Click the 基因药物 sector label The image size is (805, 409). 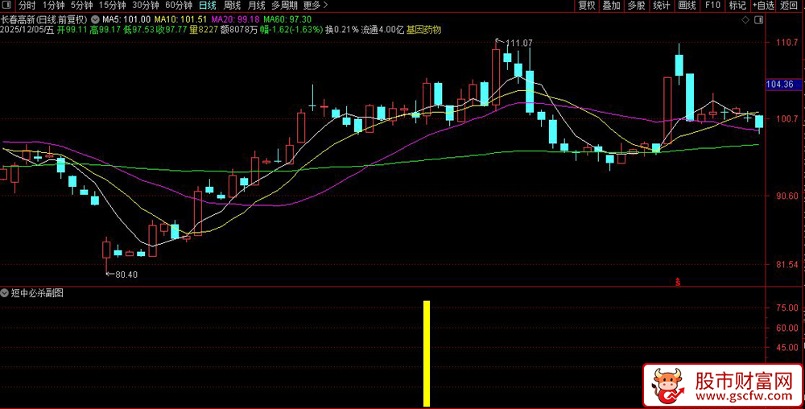[423, 30]
